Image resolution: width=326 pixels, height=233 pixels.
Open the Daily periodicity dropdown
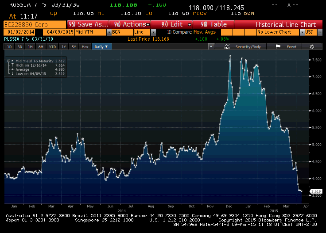(101, 47)
